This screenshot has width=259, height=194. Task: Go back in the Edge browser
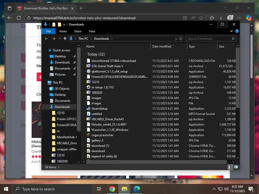pyautogui.click(x=10, y=18)
